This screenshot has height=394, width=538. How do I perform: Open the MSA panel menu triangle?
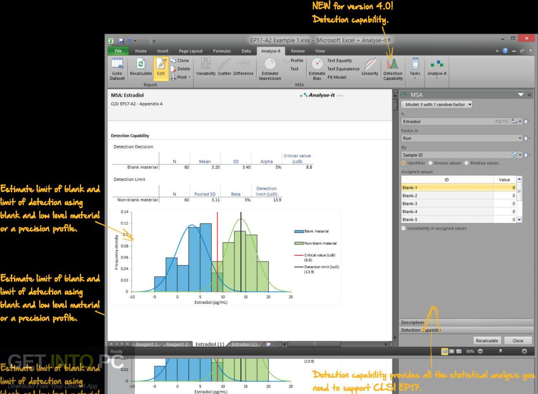pos(521,95)
